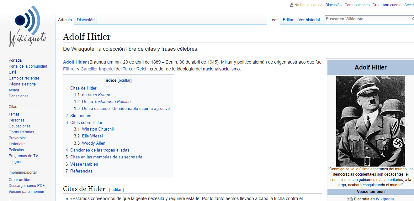
Task: Open the Artículo tab
Action: (x=65, y=20)
